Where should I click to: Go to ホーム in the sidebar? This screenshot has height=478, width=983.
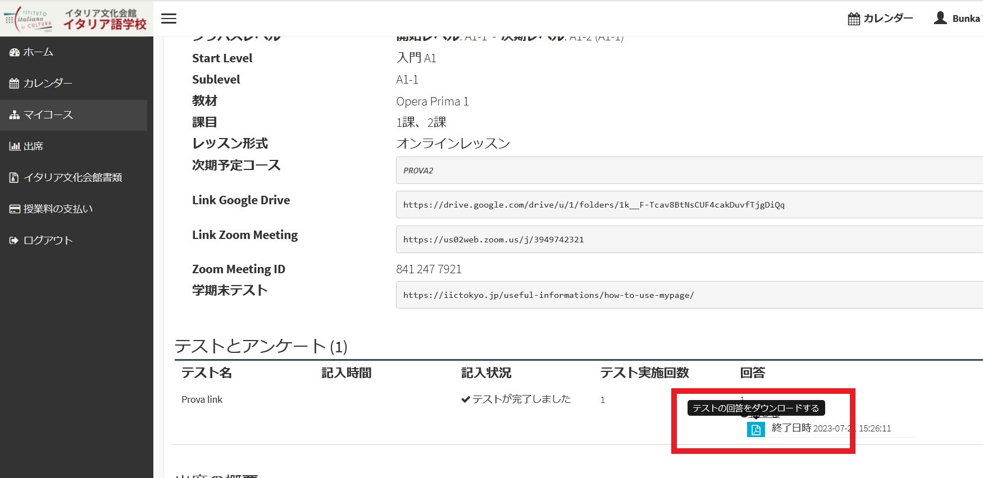click(38, 52)
